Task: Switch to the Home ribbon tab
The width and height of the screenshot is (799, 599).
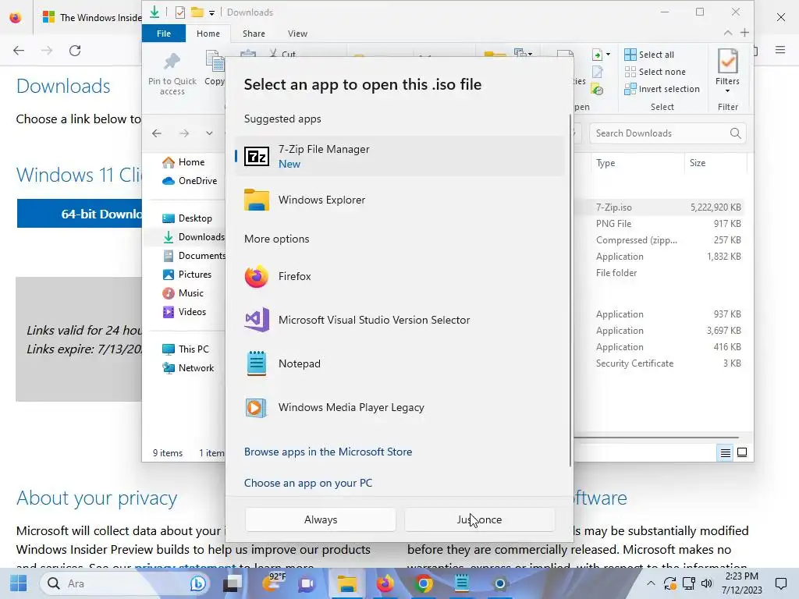Action: click(208, 34)
